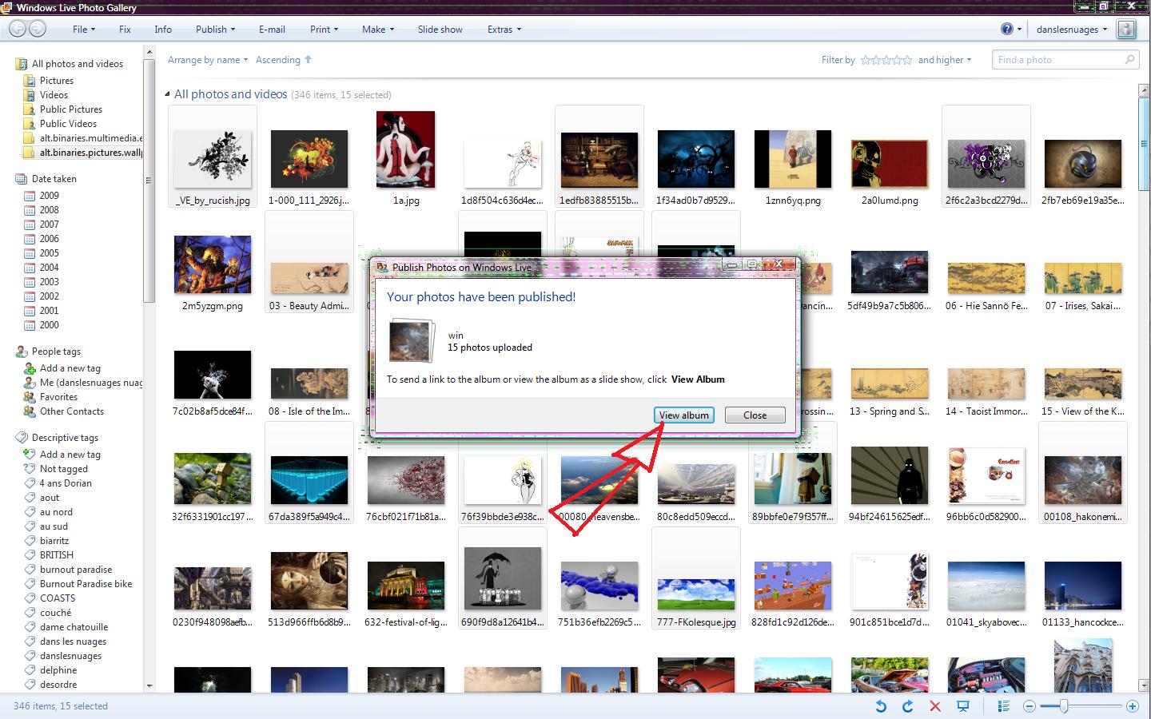
Task: Open the danslesnuages account dropdown
Action: (1071, 30)
